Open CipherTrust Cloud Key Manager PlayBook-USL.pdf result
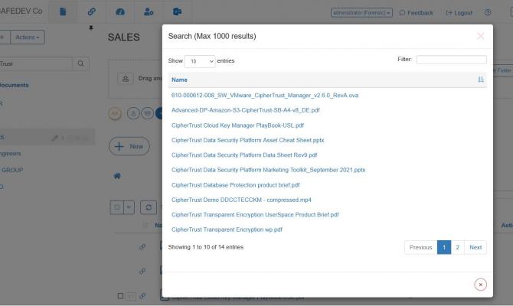Screen dimensions: 513x306 coord(237,125)
